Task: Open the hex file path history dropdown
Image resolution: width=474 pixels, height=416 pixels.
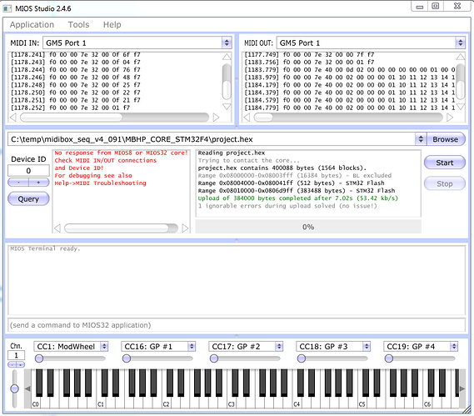Action: (x=421, y=139)
